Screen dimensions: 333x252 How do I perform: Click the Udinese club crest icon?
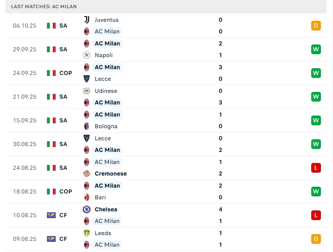[x=87, y=91]
